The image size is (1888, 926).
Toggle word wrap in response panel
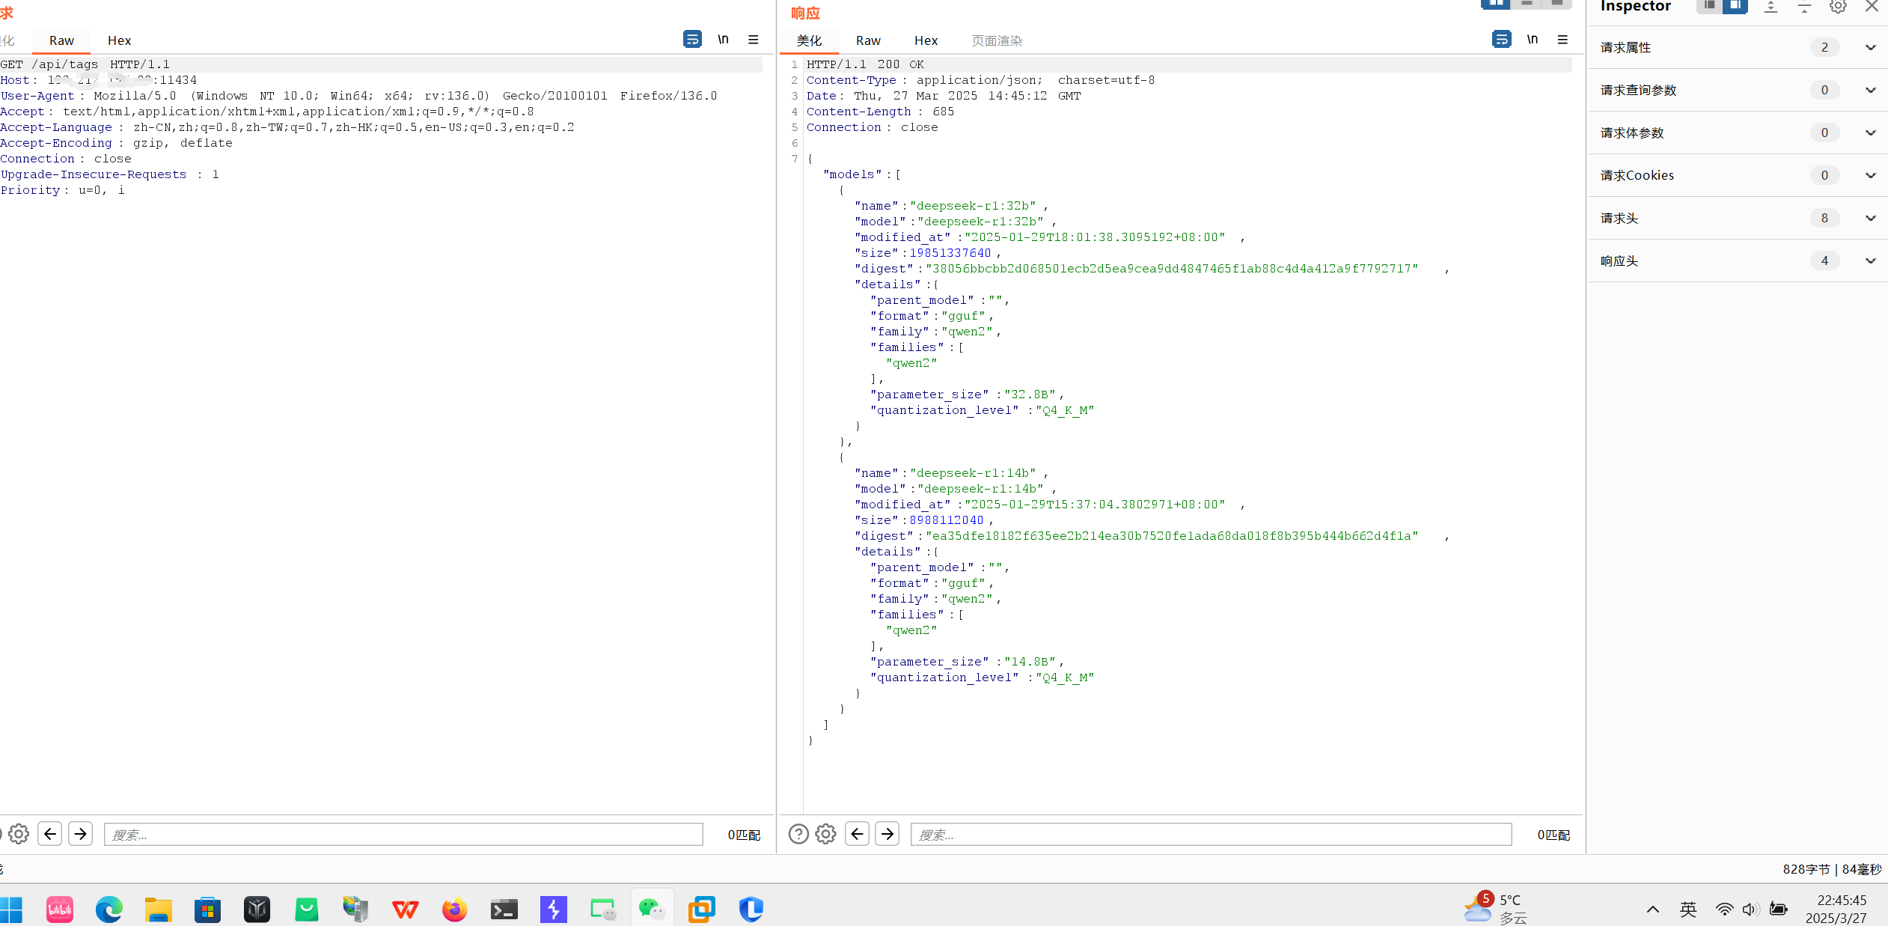pos(1501,39)
